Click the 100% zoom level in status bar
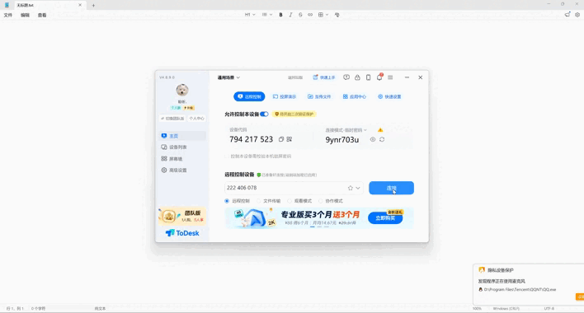Image resolution: width=584 pixels, height=313 pixels. 477,309
